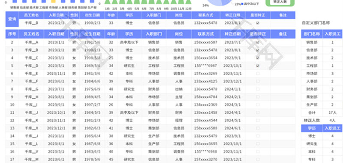Click the 主管 position cell
This screenshot has width=343, height=163.
pos(179,97)
